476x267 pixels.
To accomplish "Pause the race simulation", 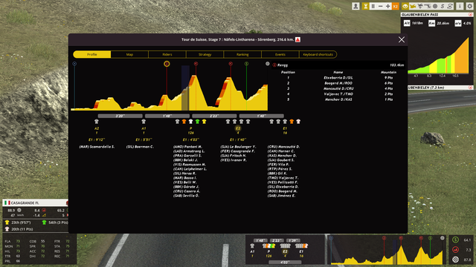I will coord(373,6).
